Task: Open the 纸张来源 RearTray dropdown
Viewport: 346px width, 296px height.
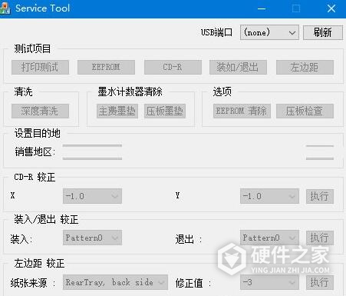Action: pyautogui.click(x=115, y=282)
